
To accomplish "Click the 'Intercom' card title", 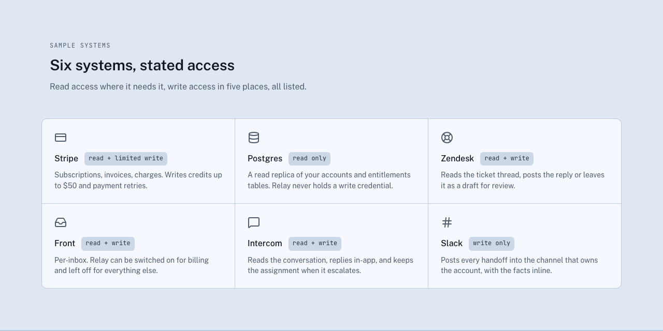I will pos(265,244).
